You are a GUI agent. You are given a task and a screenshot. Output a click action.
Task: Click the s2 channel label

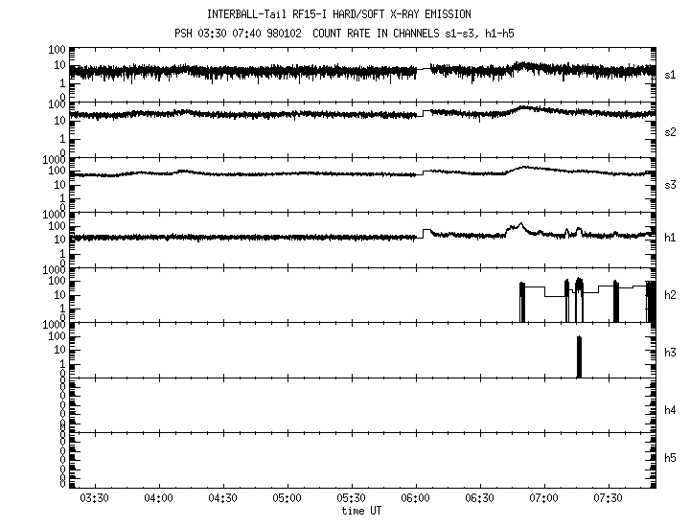671,130
